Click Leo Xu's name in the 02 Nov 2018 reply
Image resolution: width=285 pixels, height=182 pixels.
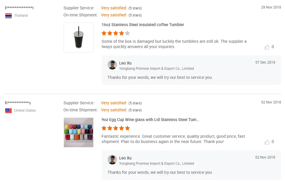click(125, 158)
